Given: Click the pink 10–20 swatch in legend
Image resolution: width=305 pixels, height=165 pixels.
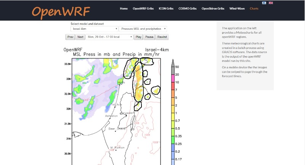Looking at the screenshot, I should [173, 78].
